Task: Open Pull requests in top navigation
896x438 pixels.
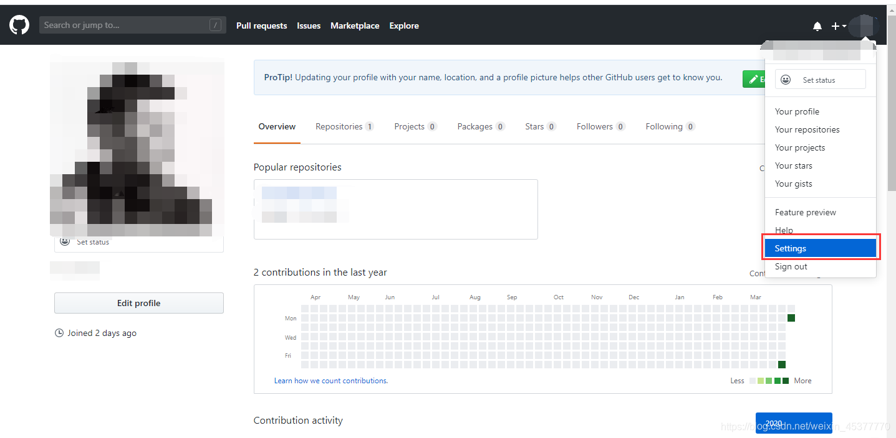Action: 261,26
